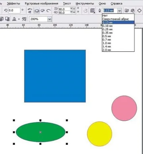Open the text wrap options icon
The image size is (143, 154).
tap(92, 11)
